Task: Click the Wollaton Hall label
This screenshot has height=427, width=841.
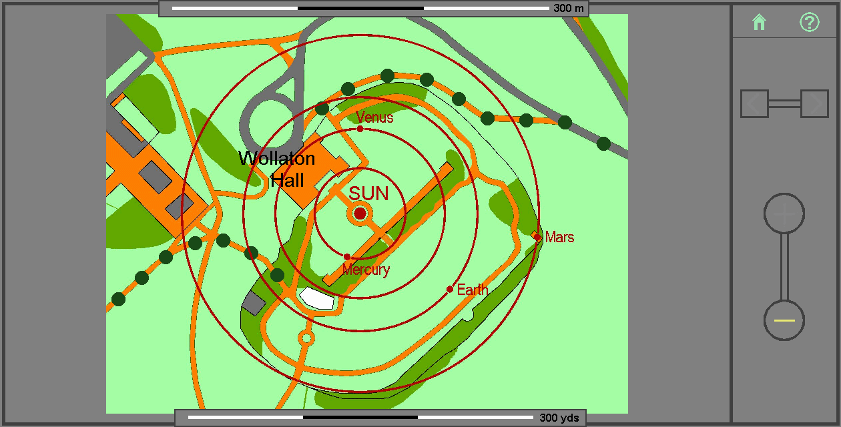Action: click(277, 169)
